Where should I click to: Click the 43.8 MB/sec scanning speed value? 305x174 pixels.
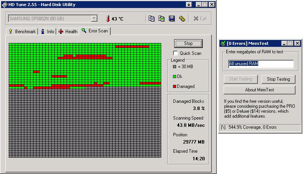coord(191,125)
